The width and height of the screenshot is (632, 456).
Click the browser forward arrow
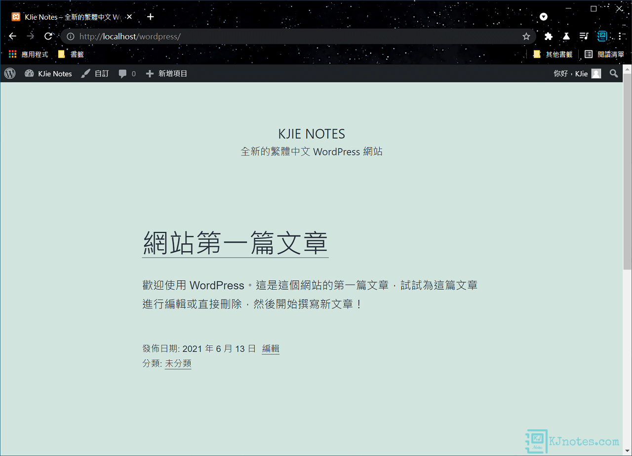click(30, 36)
